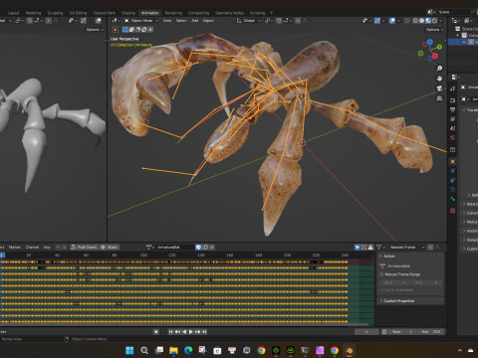Open the Select menu in the viewport header
This screenshot has height=358, width=478.
[181, 21]
